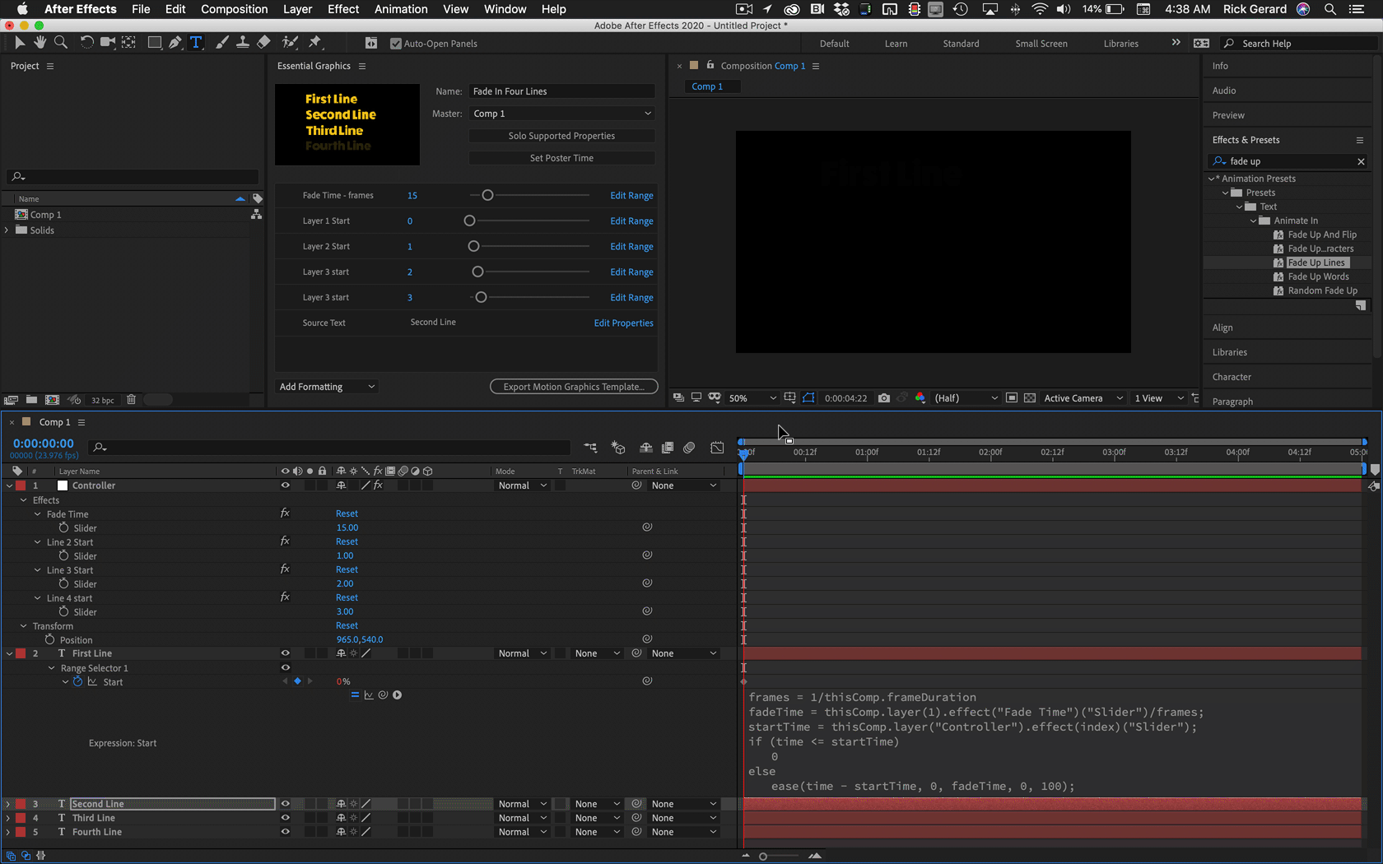Click the region of interest icon

click(x=1012, y=398)
